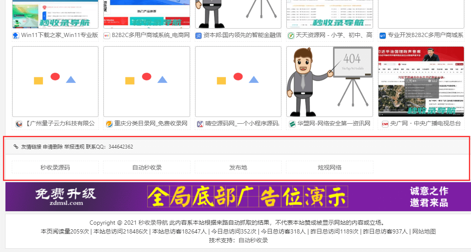471x252 pixels.
Task: Click the chain icon beside 友情链接
Action: pos(16,147)
